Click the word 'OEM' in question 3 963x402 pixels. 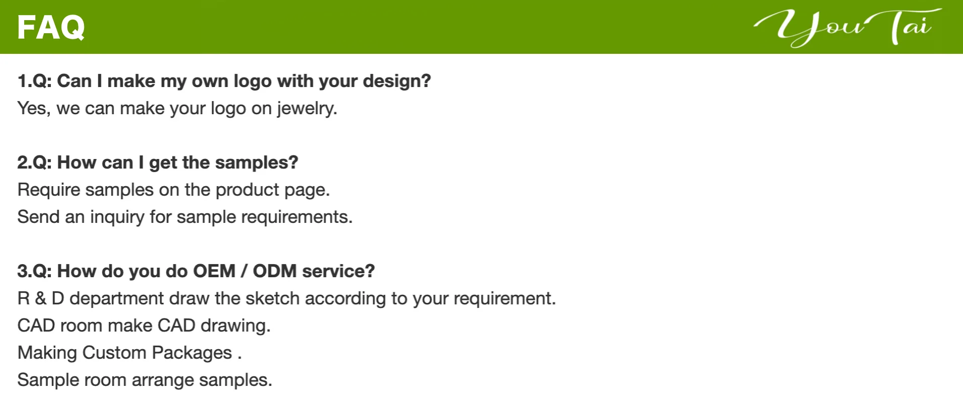pos(214,271)
